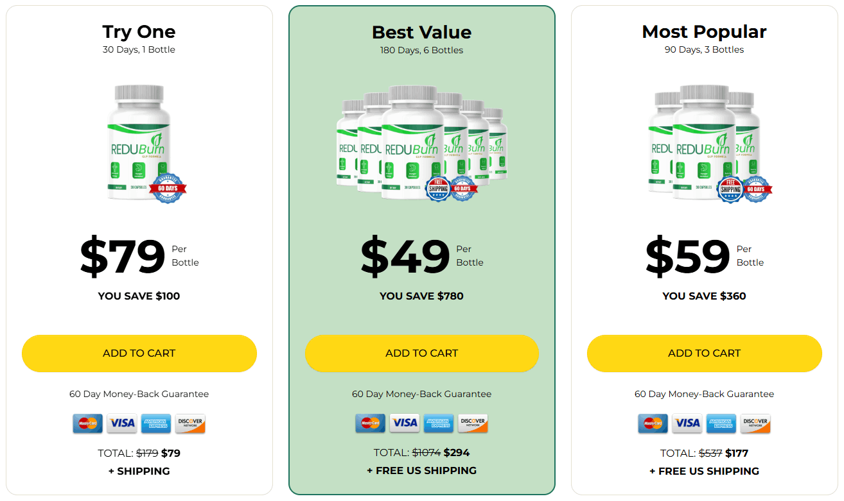The image size is (844, 501).
Task: Click the 60 Day Money-Back Guarantee text under Try One
Action: point(139,394)
